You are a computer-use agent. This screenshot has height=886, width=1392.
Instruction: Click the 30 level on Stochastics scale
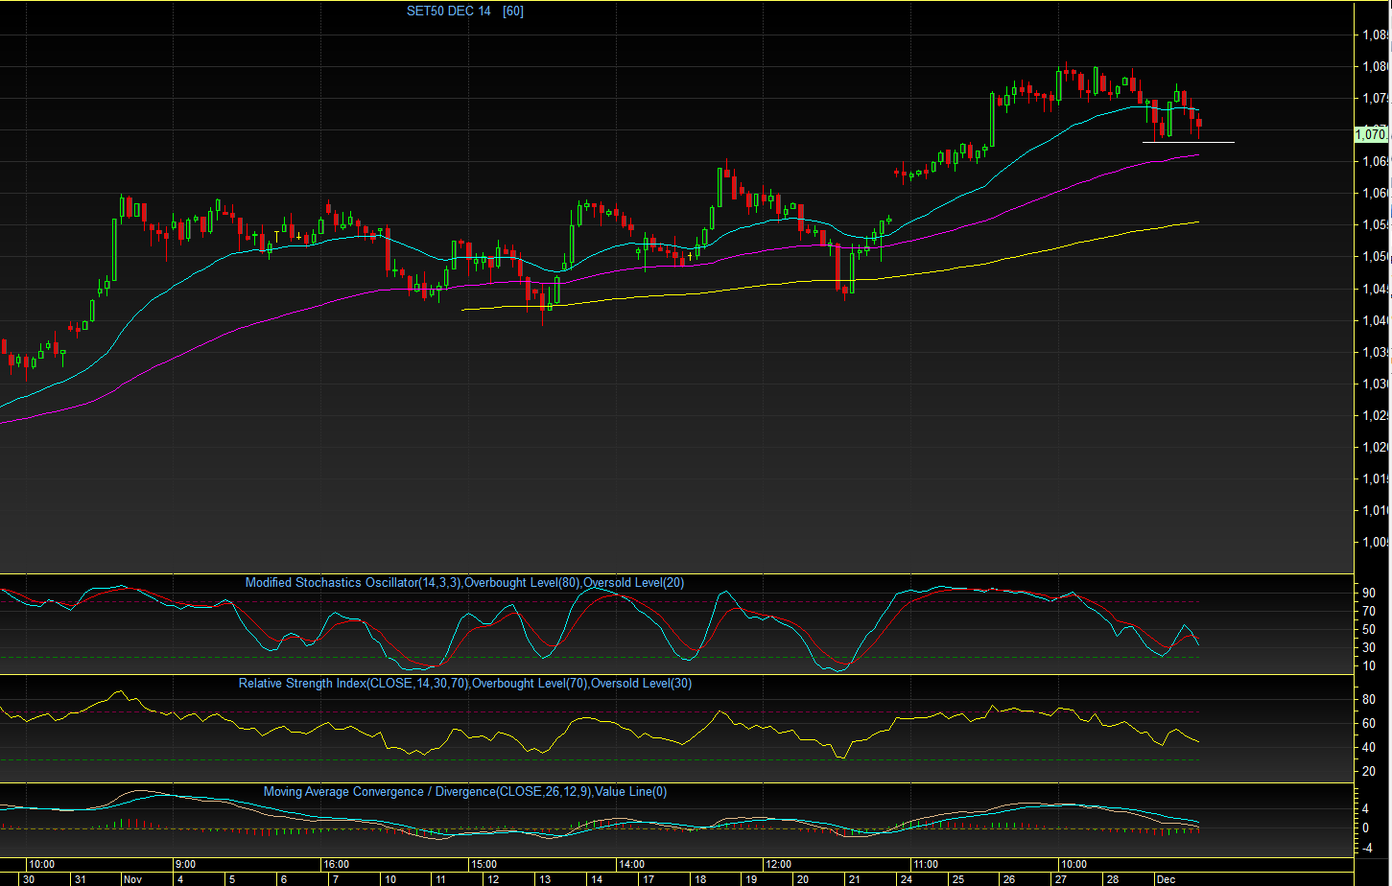(1369, 647)
